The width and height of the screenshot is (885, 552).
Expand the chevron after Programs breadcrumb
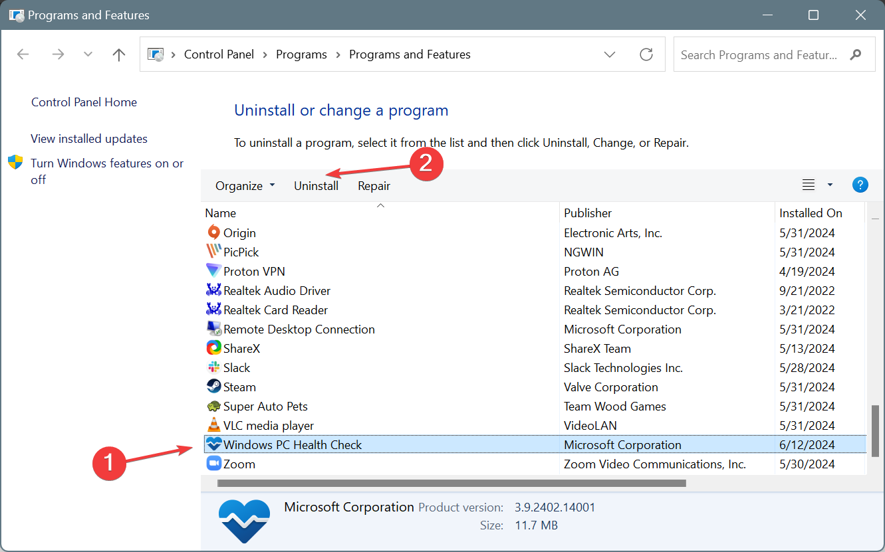338,54
